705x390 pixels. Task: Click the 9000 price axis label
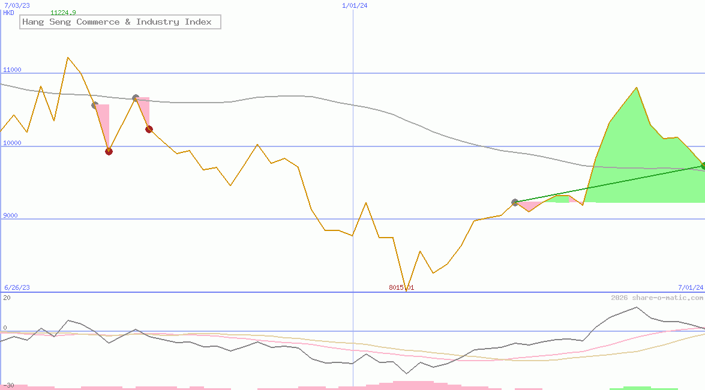click(x=10, y=215)
